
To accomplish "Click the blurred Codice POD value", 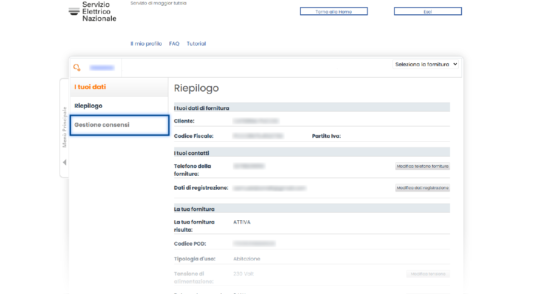I will pyautogui.click(x=254, y=244).
